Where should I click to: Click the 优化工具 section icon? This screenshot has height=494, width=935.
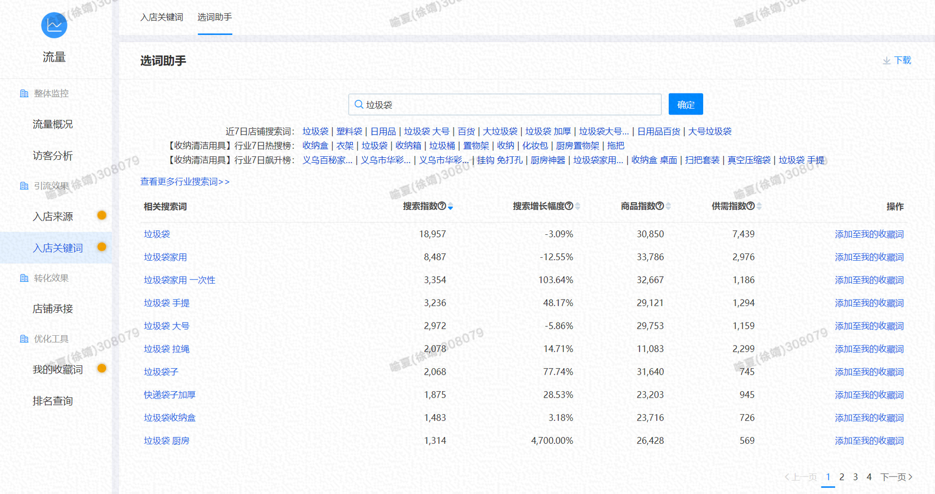(x=24, y=339)
